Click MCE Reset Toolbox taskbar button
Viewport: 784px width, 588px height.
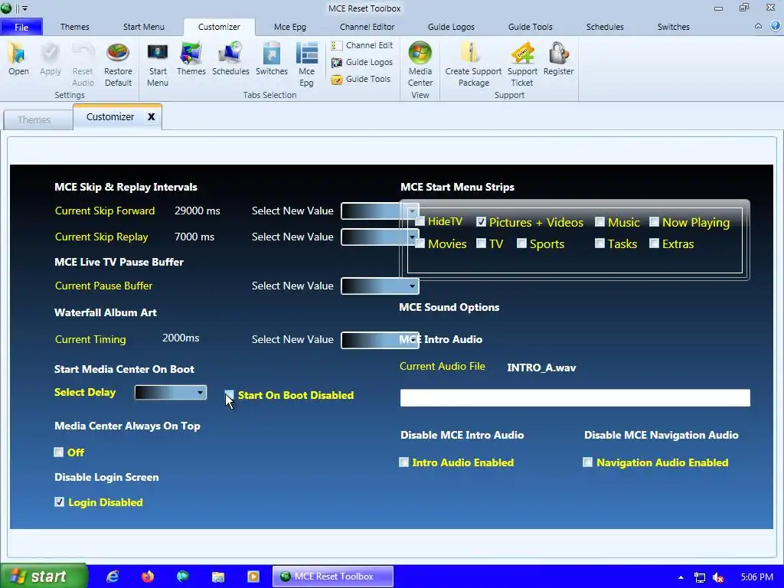333,577
